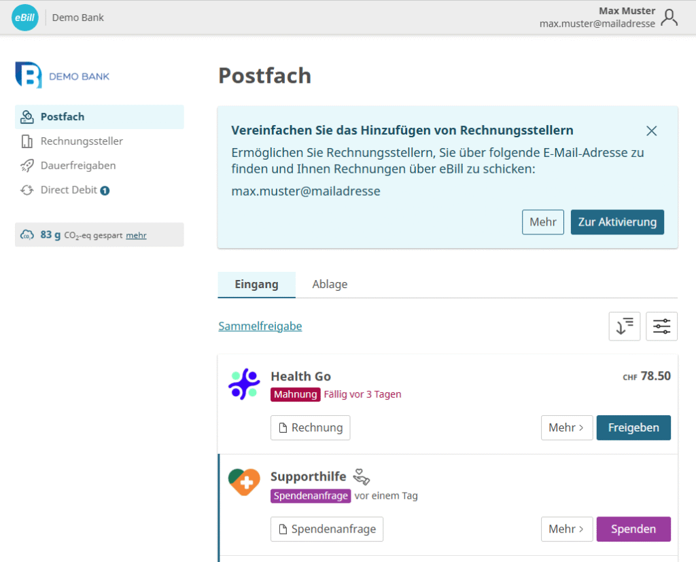696x562 pixels.
Task: Click the Dauerfreigaben rocket icon
Action: [x=27, y=166]
